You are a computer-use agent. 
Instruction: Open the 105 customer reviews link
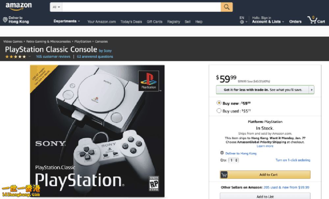pyautogui.click(x=53, y=56)
